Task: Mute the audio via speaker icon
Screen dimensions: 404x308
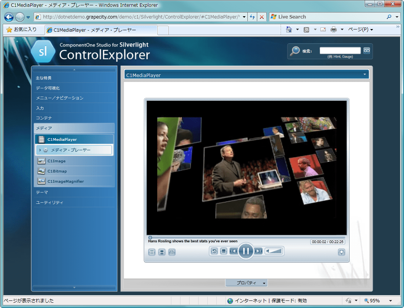Action: [267, 251]
